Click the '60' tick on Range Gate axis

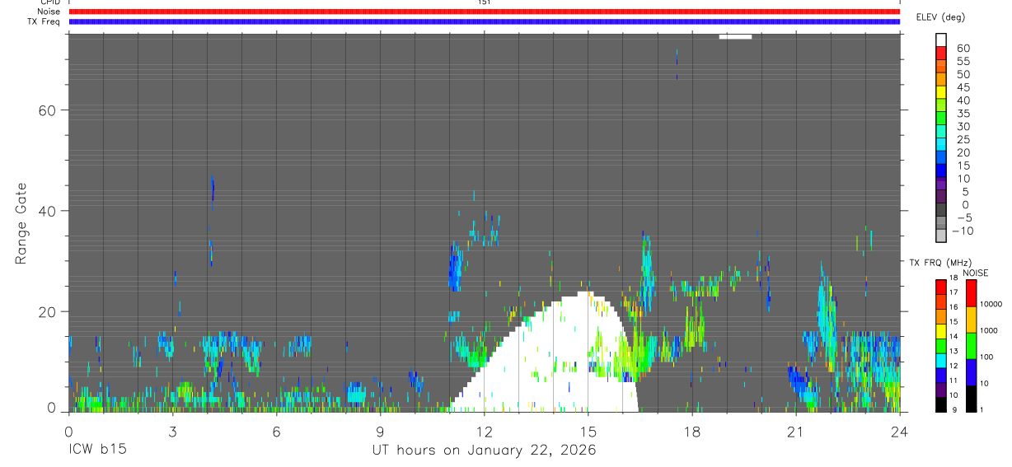(48, 110)
